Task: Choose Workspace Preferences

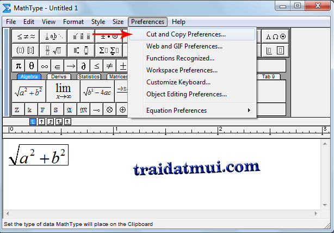Action: [192, 70]
